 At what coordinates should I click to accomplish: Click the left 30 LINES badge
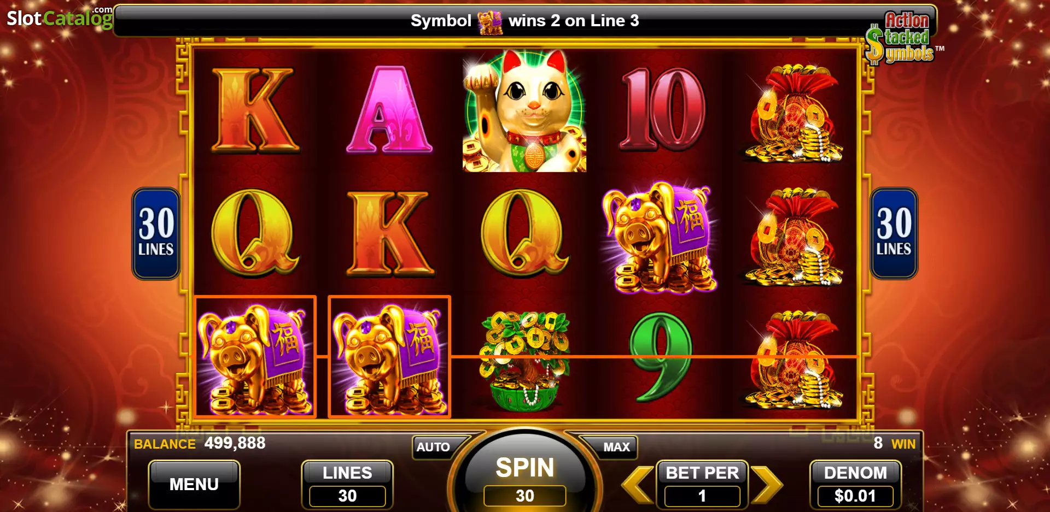(156, 233)
